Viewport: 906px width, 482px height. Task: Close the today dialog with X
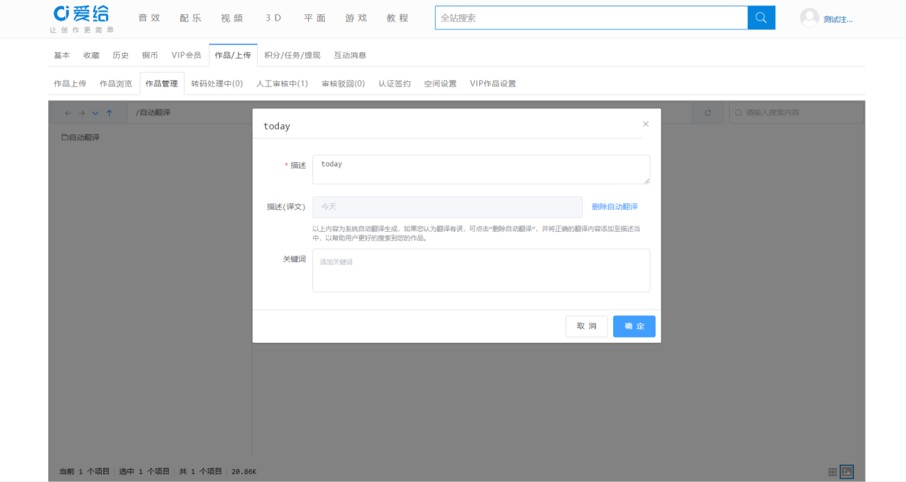pyautogui.click(x=646, y=124)
